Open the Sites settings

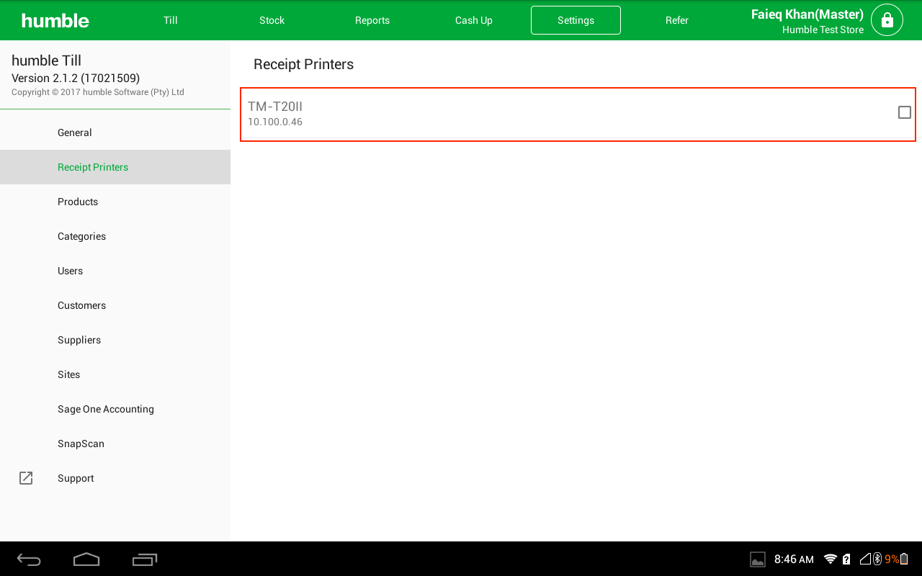(115, 374)
